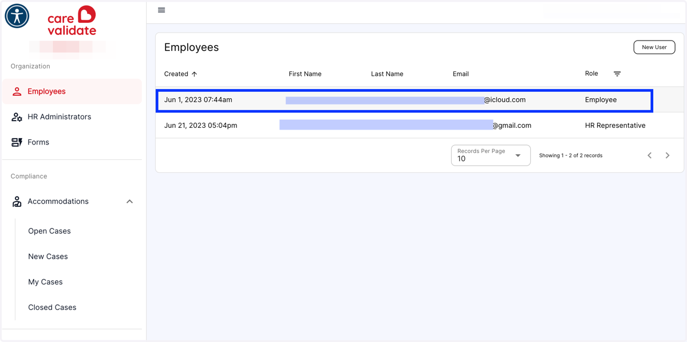The width and height of the screenshot is (687, 342).
Task: Click the Employees page heading
Action: click(x=191, y=47)
